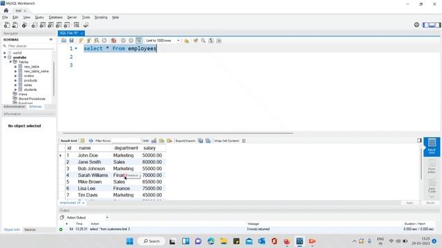Viewport: 442px width, 248px height.
Task: Expand the orders table node
Action: 15,76
